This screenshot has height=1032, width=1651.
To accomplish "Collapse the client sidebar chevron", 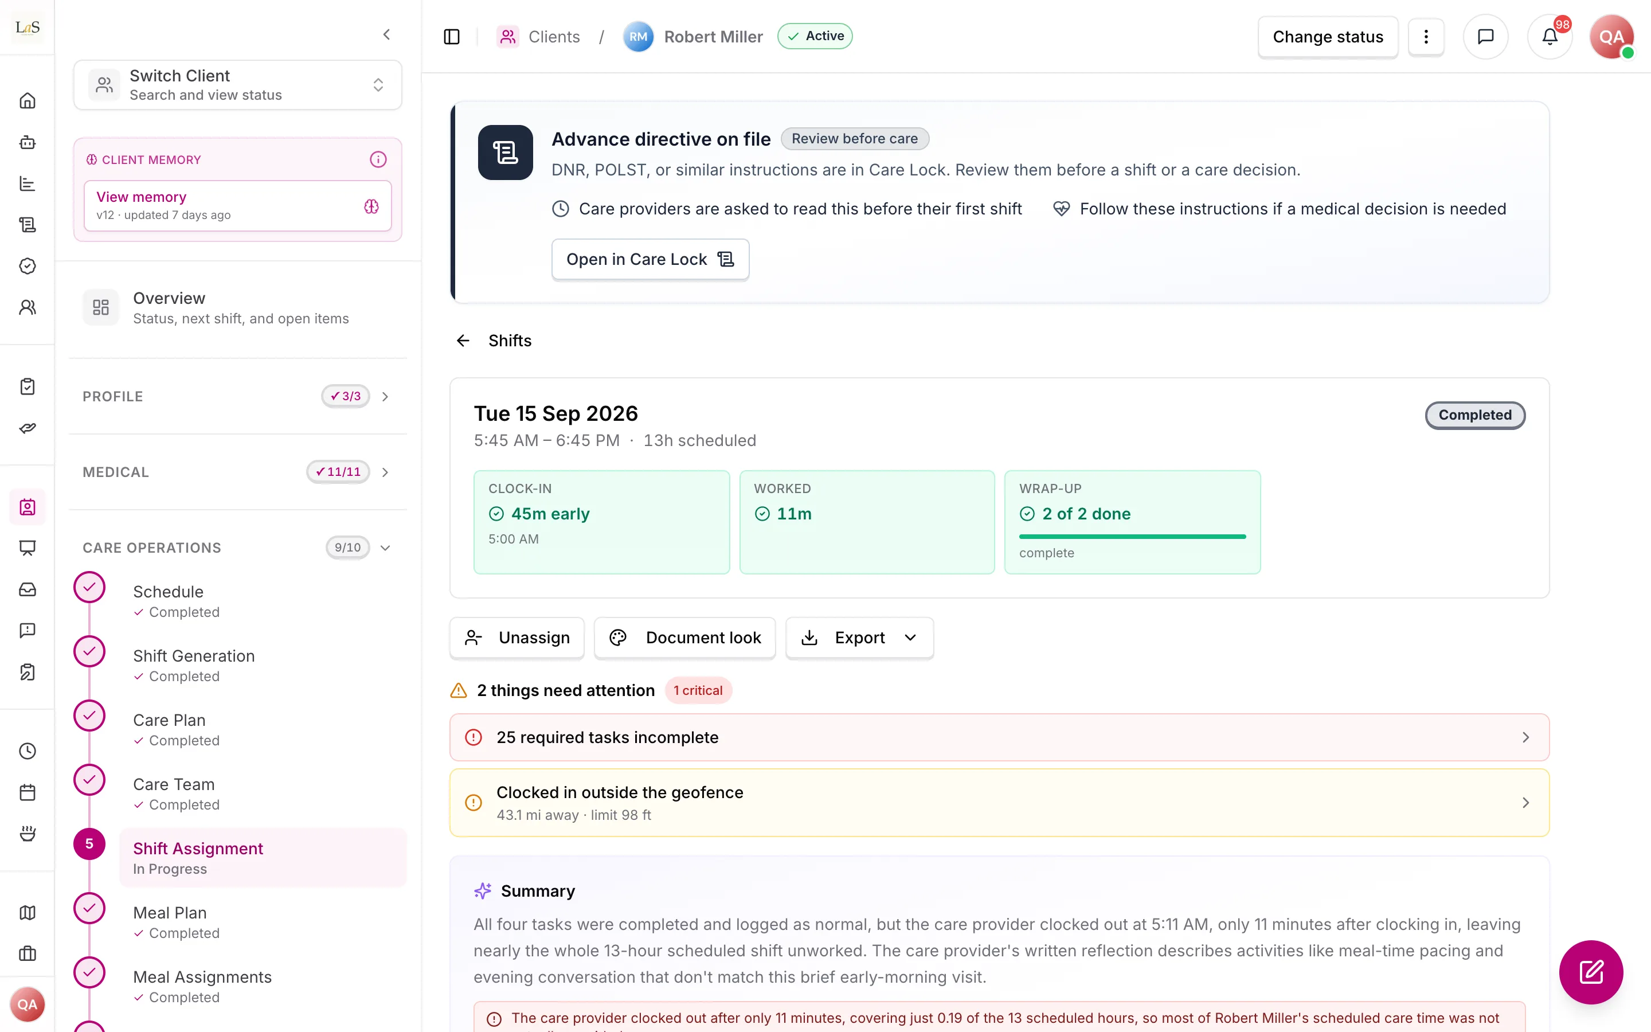I will [387, 35].
